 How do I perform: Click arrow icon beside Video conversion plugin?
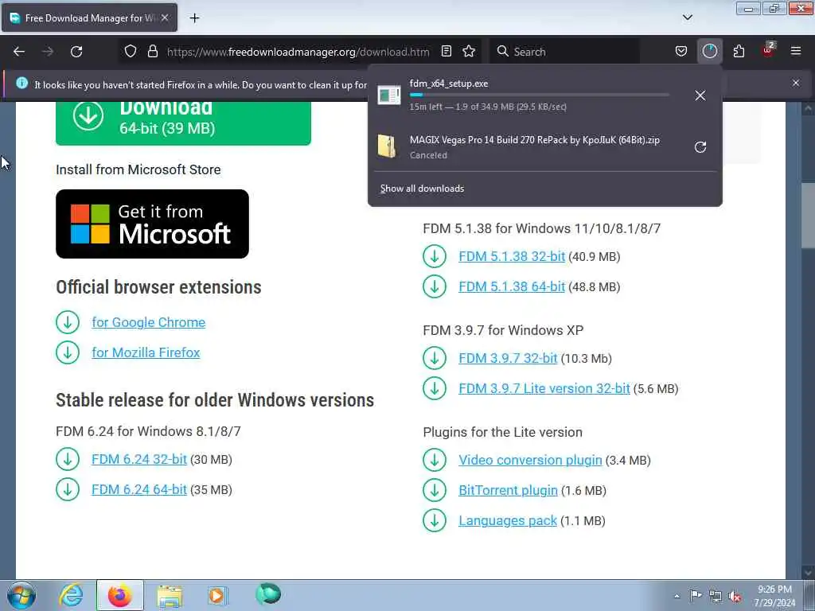point(435,461)
